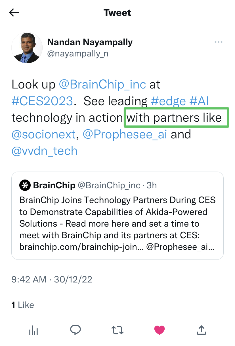Unlike the tweet with the heart icon
Viewport: 235px width, 346px height.
tap(159, 330)
